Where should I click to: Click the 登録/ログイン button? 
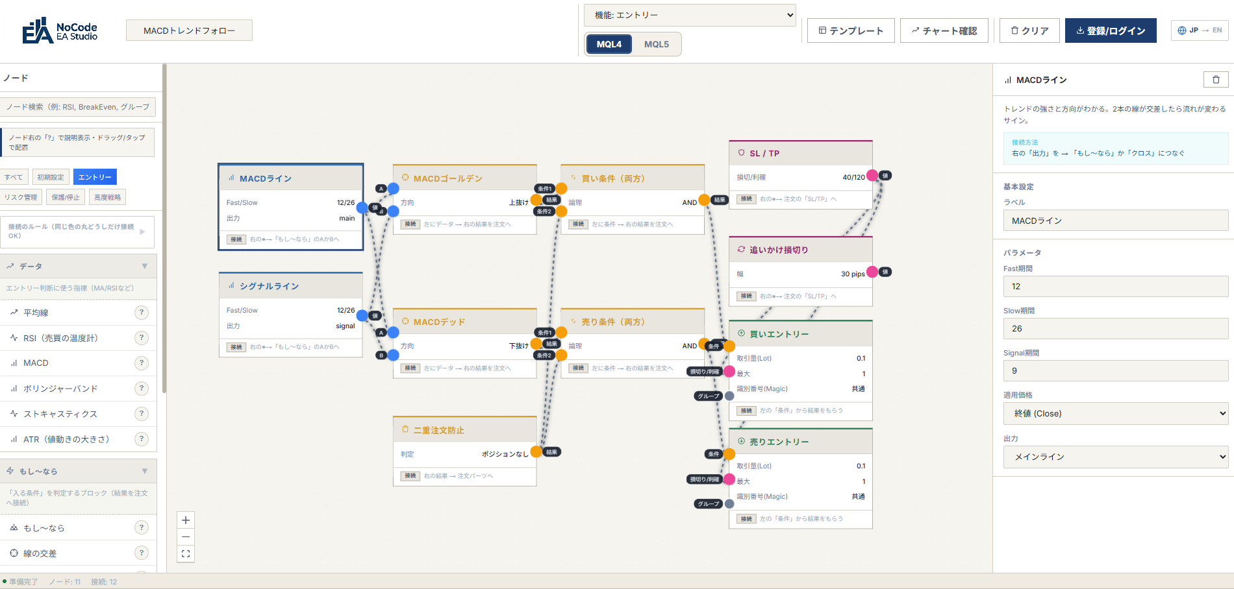tap(1111, 30)
